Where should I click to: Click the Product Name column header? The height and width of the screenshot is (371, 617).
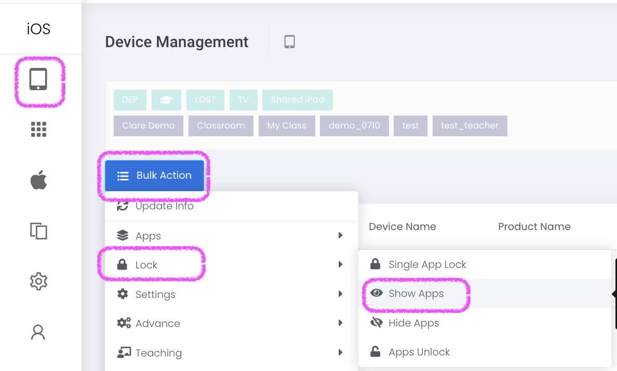[x=534, y=226]
